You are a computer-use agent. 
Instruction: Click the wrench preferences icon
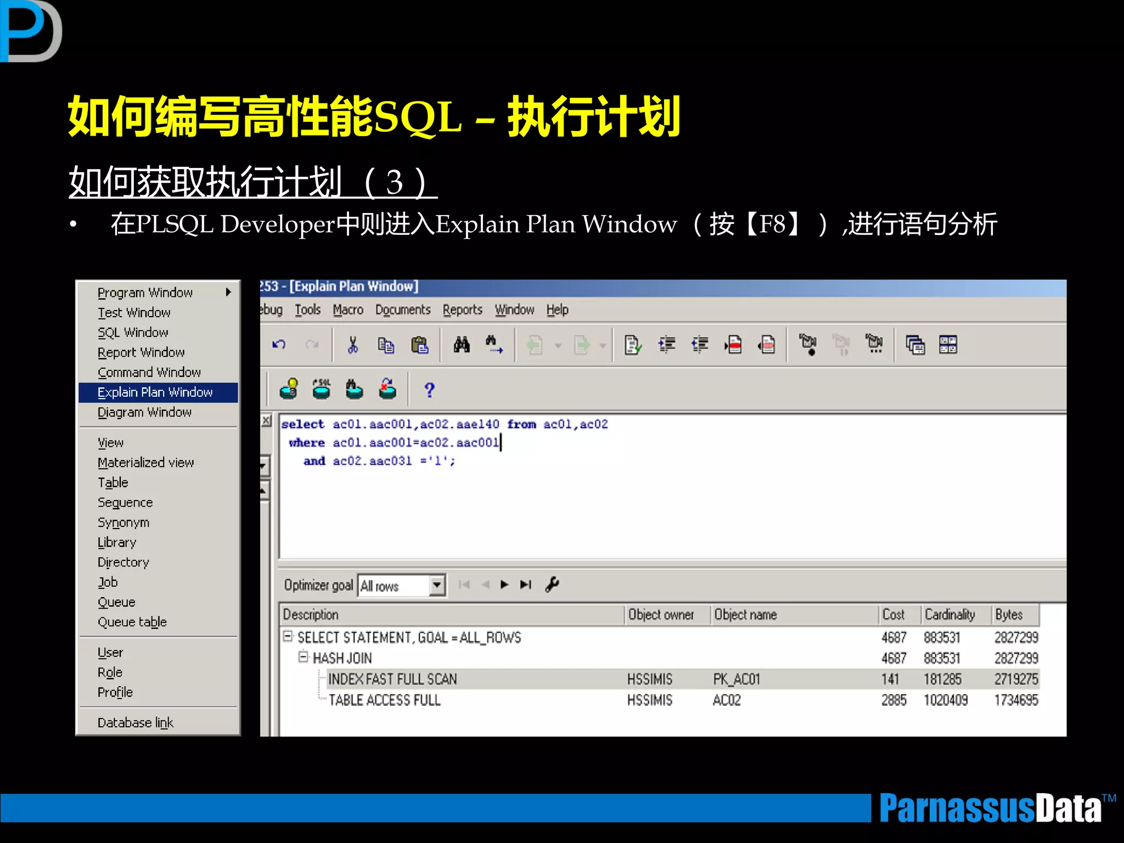pos(552,585)
